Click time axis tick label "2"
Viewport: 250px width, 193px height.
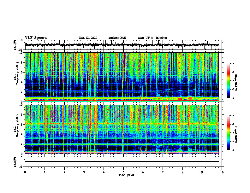[64, 172]
